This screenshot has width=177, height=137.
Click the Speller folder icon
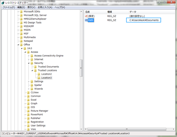click(32, 85)
